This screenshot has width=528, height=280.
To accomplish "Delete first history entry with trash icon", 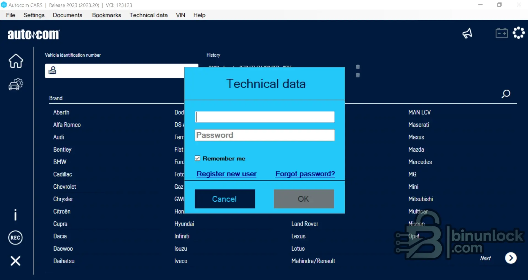I will (358, 67).
